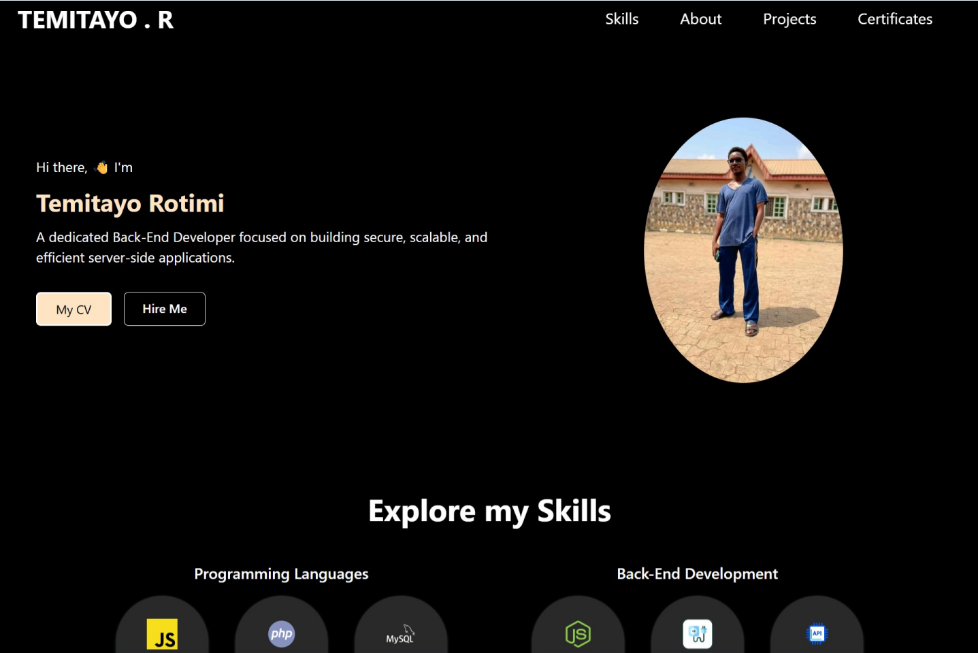Select the plug-in cable skill icon
The height and width of the screenshot is (653, 978).
pyautogui.click(x=698, y=634)
